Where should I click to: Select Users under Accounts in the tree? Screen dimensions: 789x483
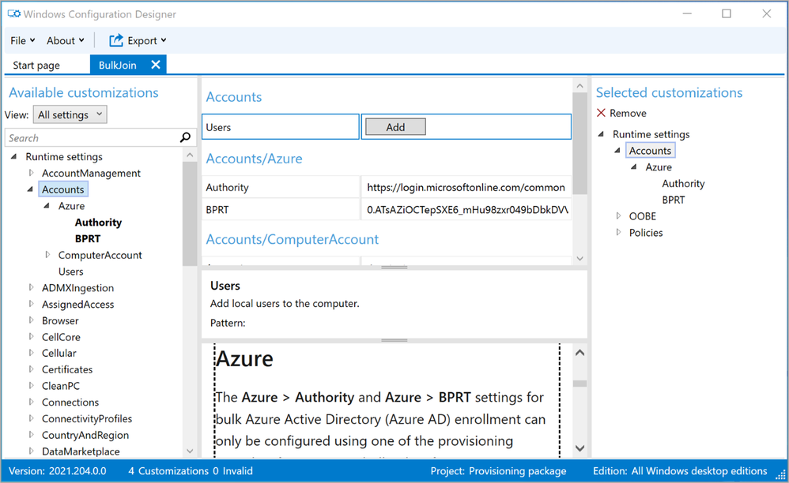[x=71, y=271]
